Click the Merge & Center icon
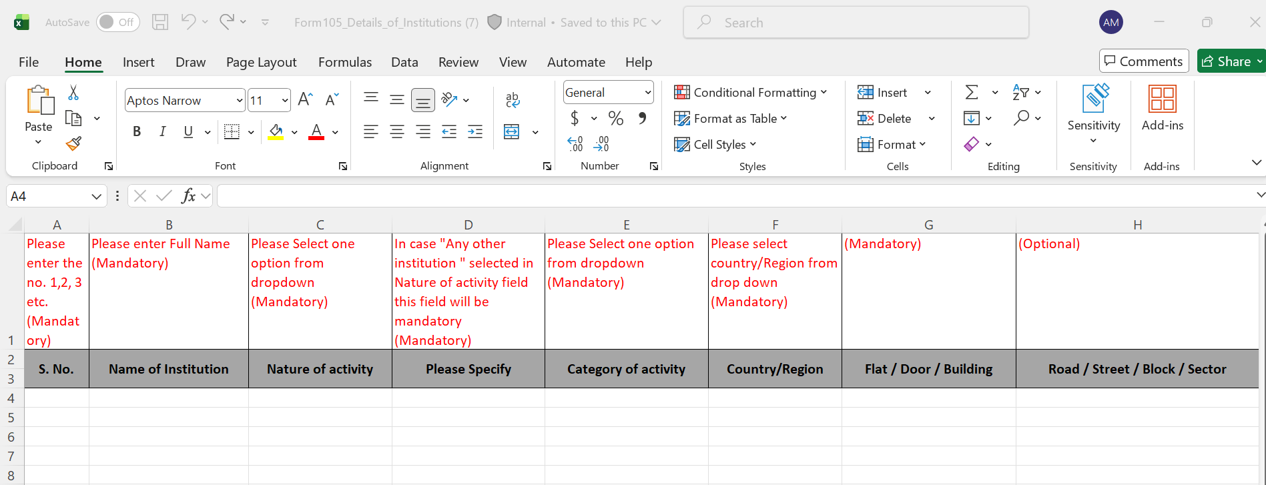Image resolution: width=1266 pixels, height=485 pixels. [511, 131]
